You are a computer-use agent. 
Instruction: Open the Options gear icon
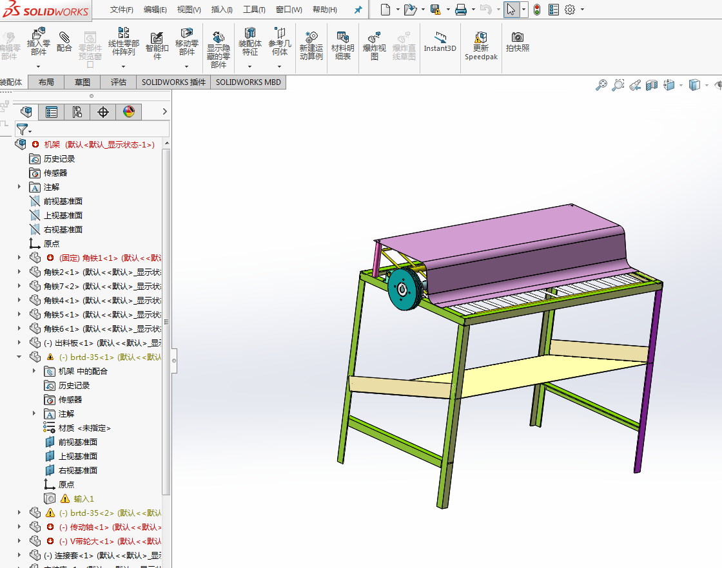click(x=570, y=9)
